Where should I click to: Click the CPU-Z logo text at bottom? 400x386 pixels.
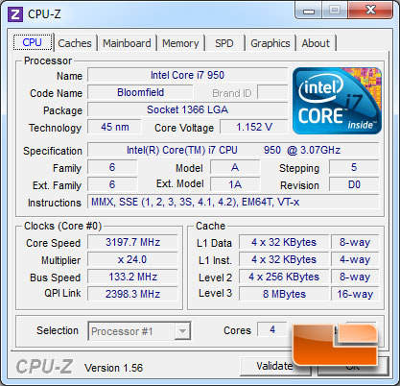(x=44, y=367)
